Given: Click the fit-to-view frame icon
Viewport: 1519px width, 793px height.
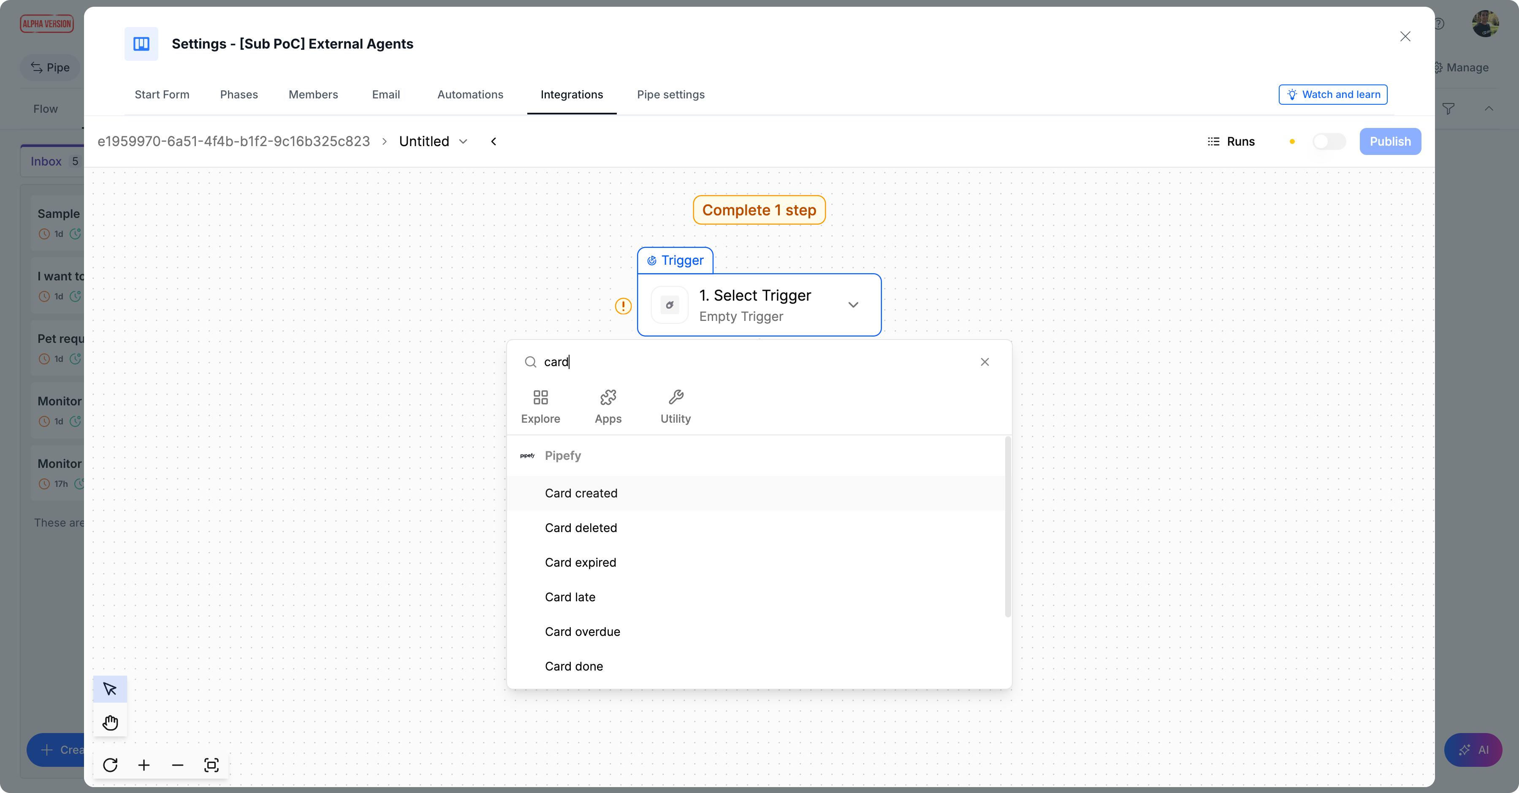Looking at the screenshot, I should point(211,765).
